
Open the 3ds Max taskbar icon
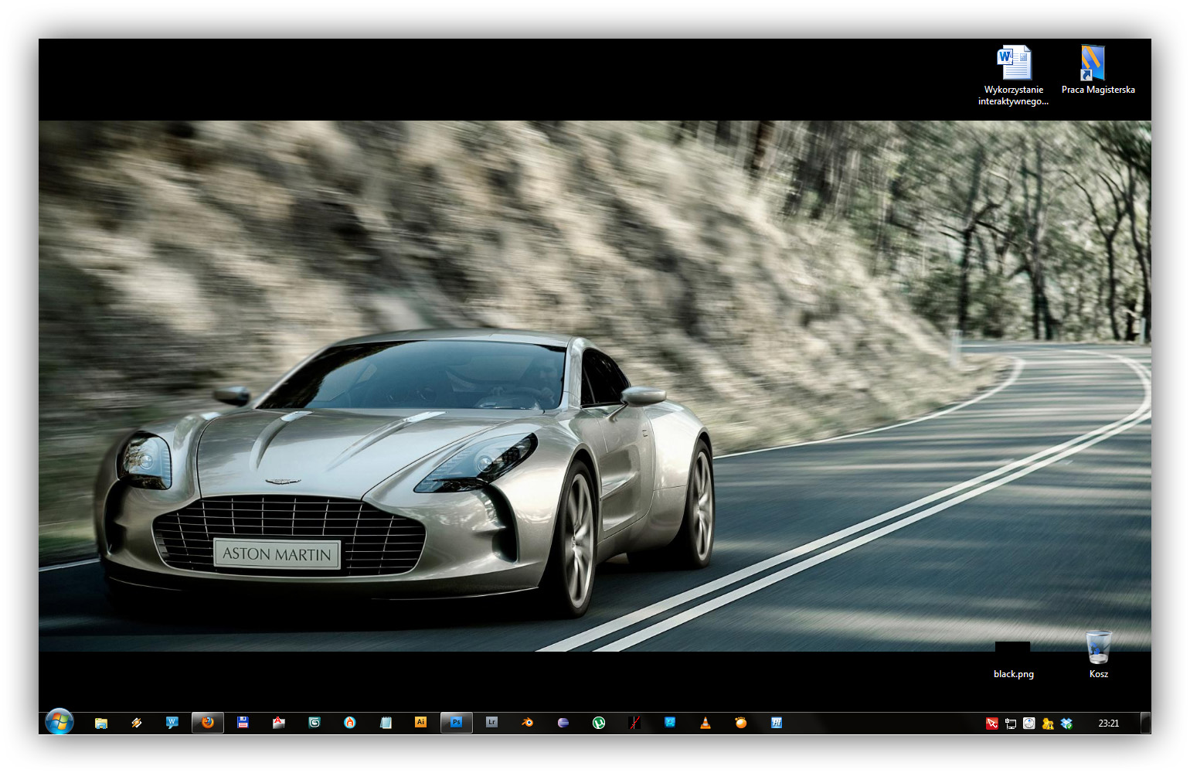(x=314, y=723)
